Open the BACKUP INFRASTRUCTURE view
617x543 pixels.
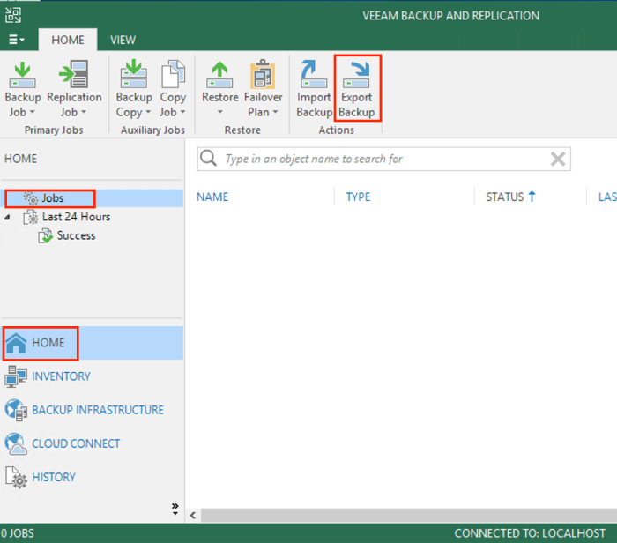98,410
